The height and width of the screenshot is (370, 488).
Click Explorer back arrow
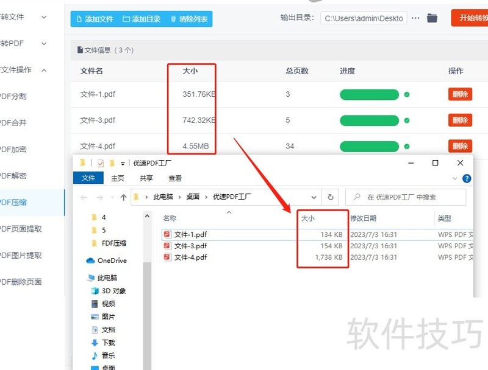[x=84, y=197]
